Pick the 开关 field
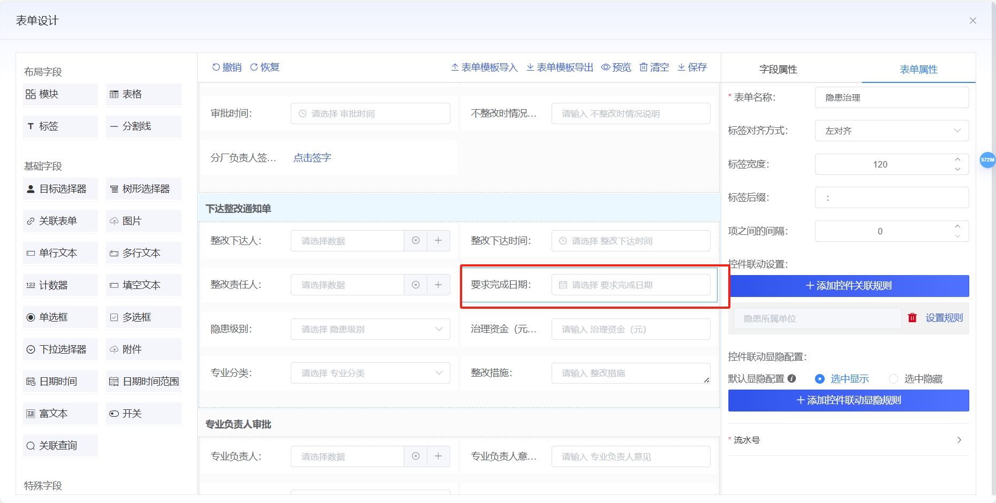 pyautogui.click(x=144, y=414)
